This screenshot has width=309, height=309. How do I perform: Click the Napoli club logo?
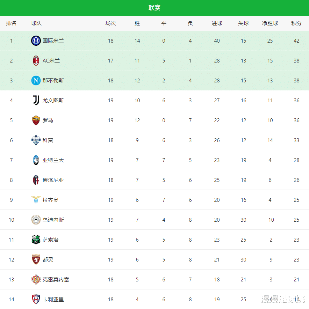36,81
